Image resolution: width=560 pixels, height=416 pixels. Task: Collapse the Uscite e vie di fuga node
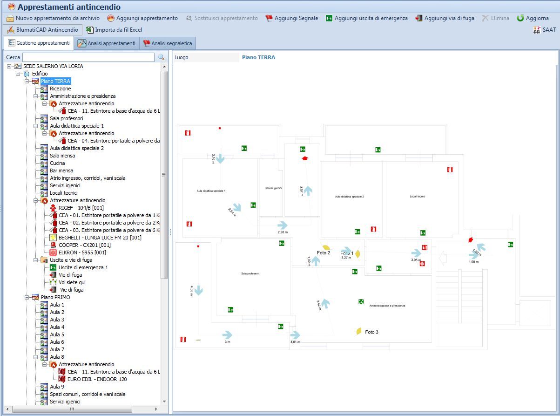pos(36,260)
